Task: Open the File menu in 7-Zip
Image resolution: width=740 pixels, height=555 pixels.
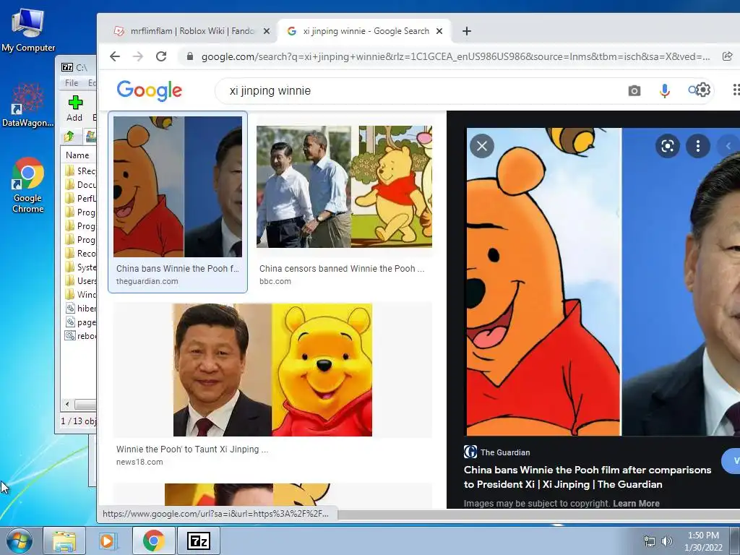Action: point(72,82)
